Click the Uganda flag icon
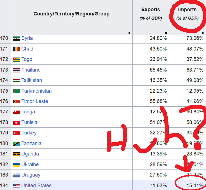Viewport: 206px width, 190px height. 16,154
